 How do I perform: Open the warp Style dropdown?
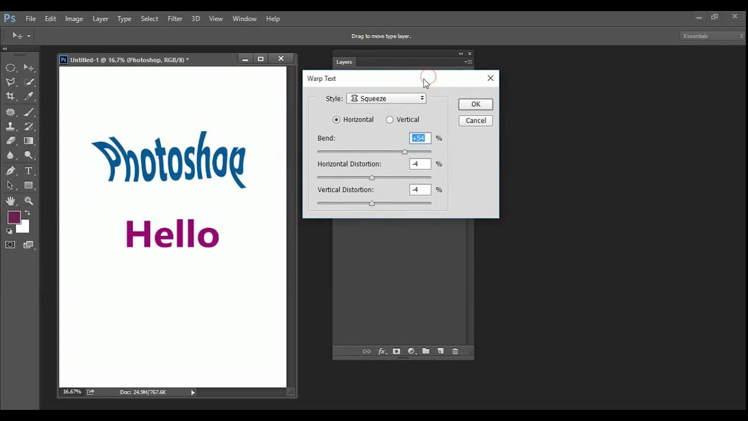click(x=386, y=98)
